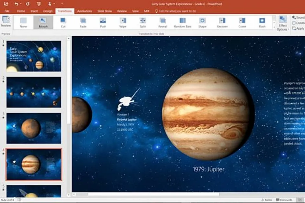Open the View tab

click(135, 11)
